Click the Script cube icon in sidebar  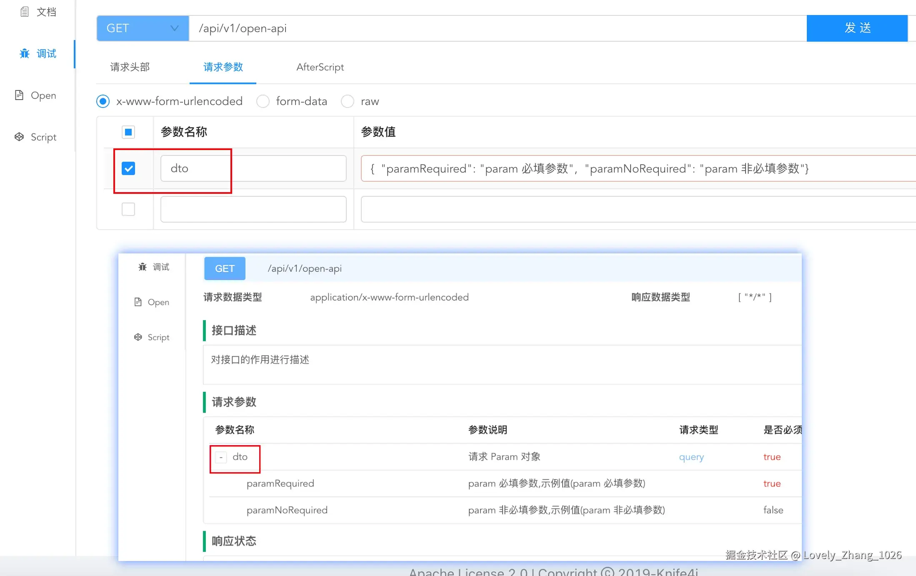19,137
